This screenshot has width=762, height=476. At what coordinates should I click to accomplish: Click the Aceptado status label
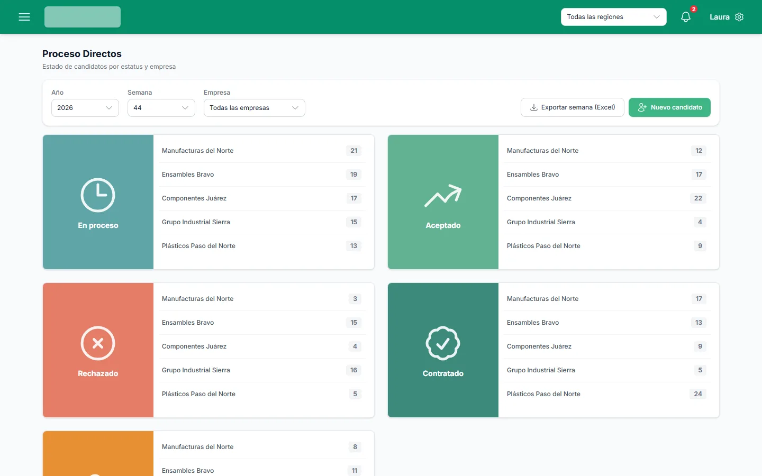[443, 225]
